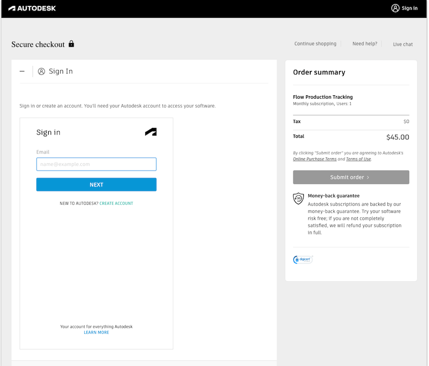The image size is (429, 366).
Task: Select Continue shopping
Action: (x=315, y=44)
